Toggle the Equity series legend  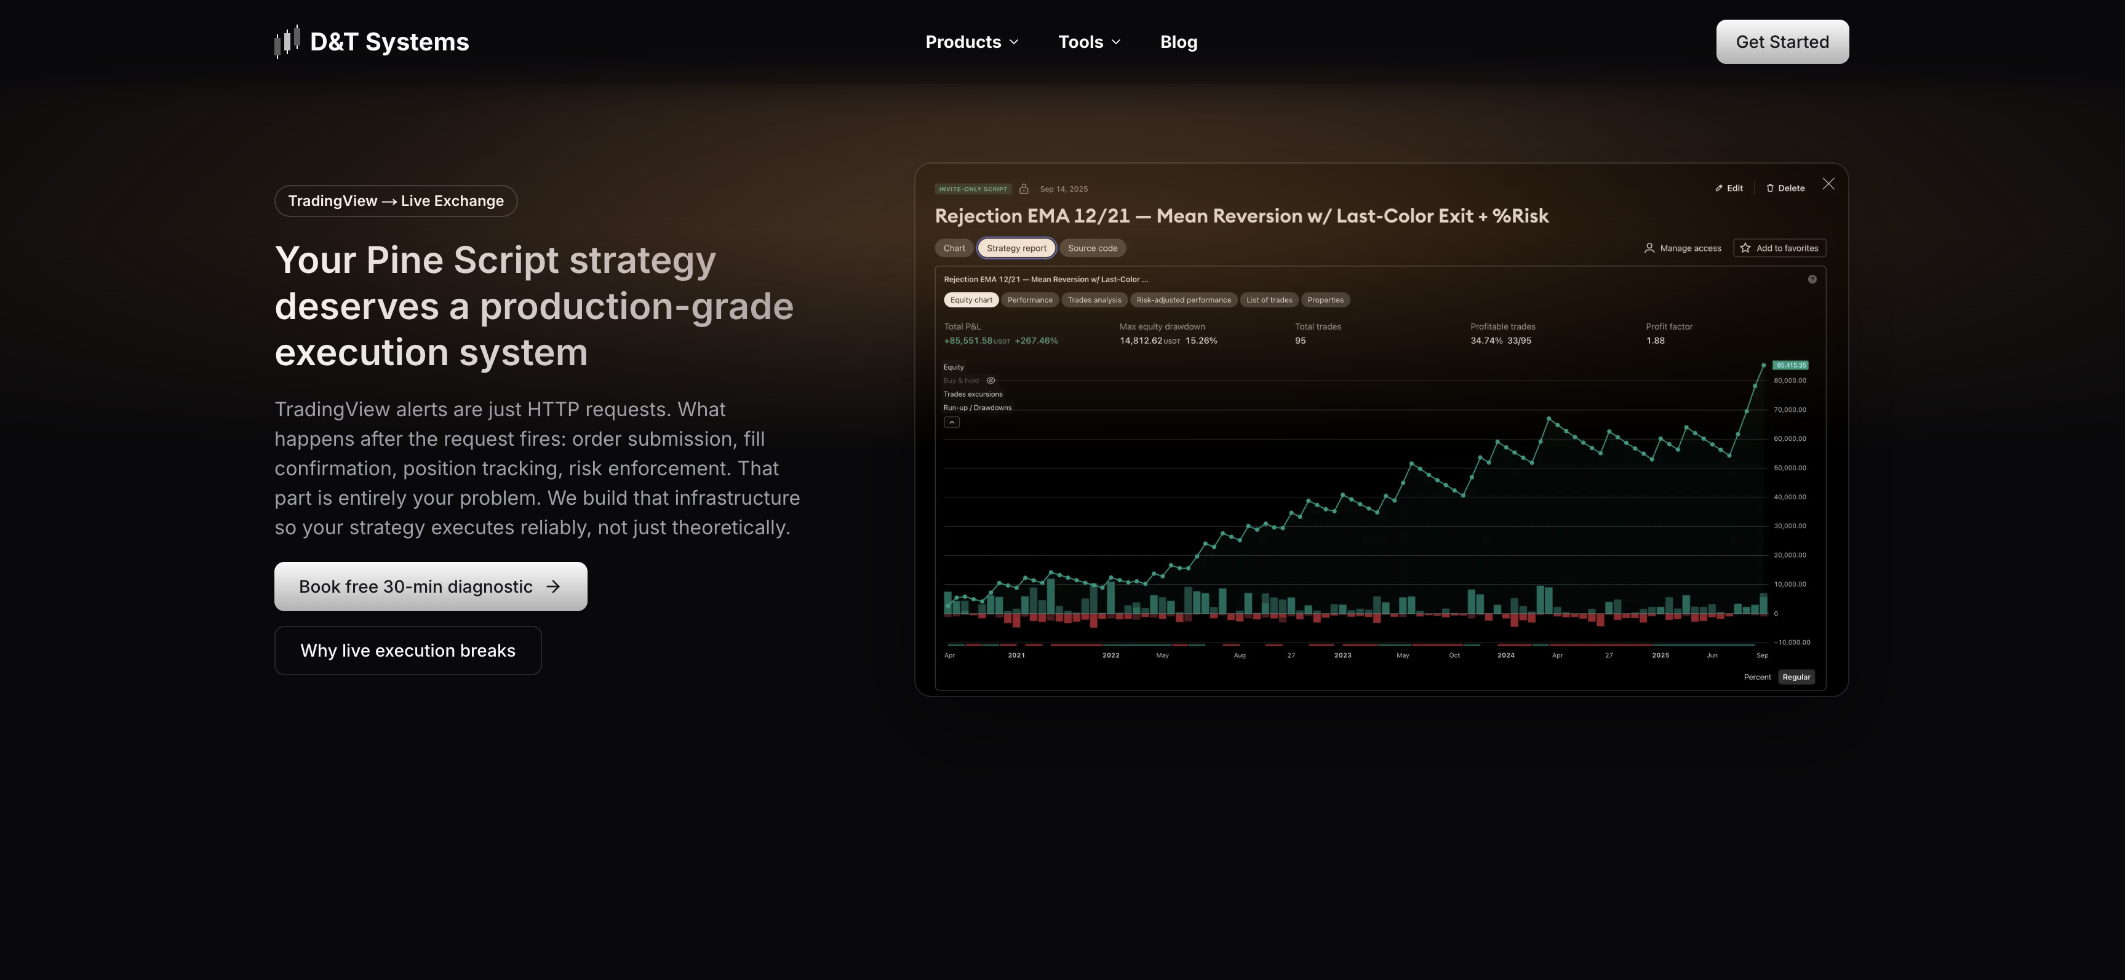tap(954, 368)
